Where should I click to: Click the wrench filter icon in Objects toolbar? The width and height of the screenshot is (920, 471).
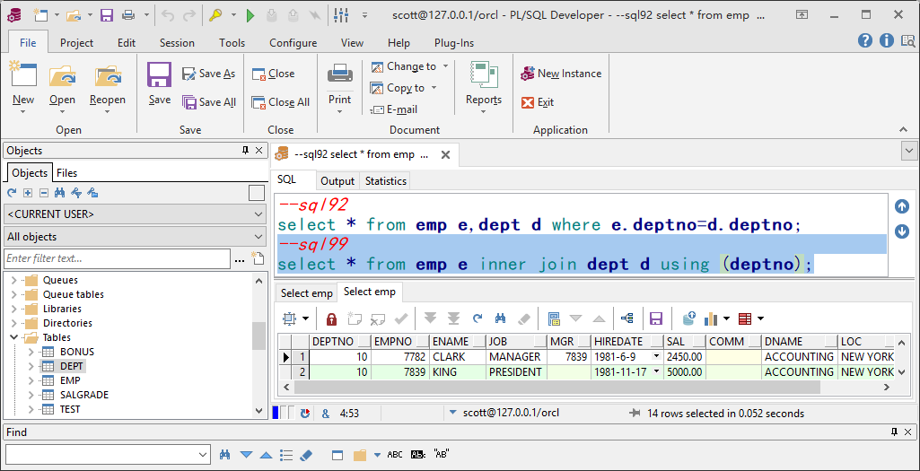[x=75, y=192]
